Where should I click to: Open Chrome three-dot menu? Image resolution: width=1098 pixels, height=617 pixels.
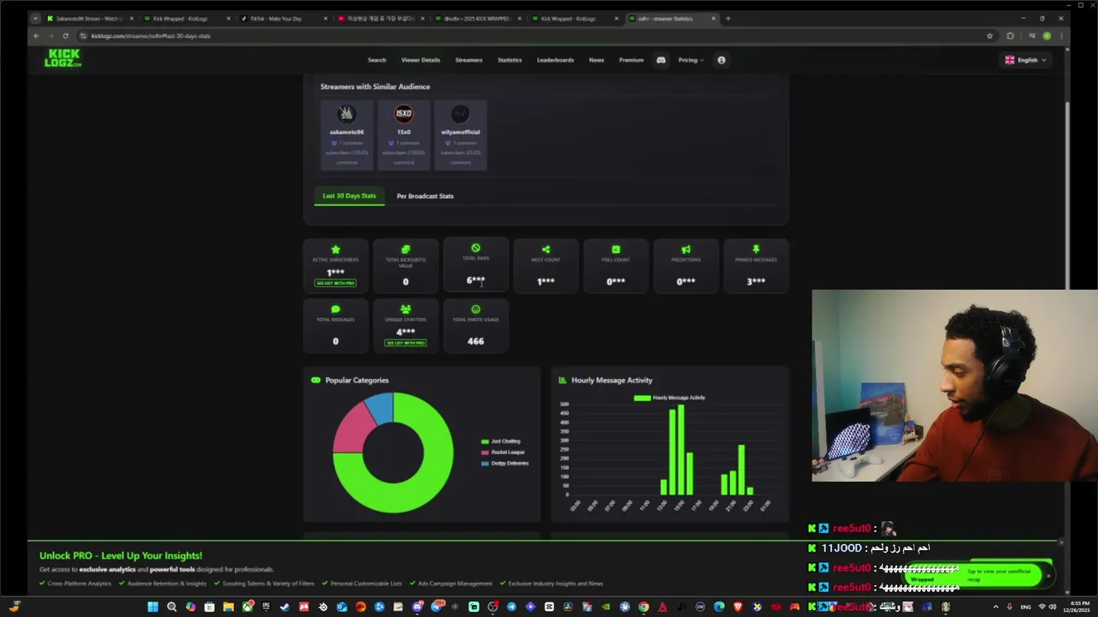click(1062, 36)
